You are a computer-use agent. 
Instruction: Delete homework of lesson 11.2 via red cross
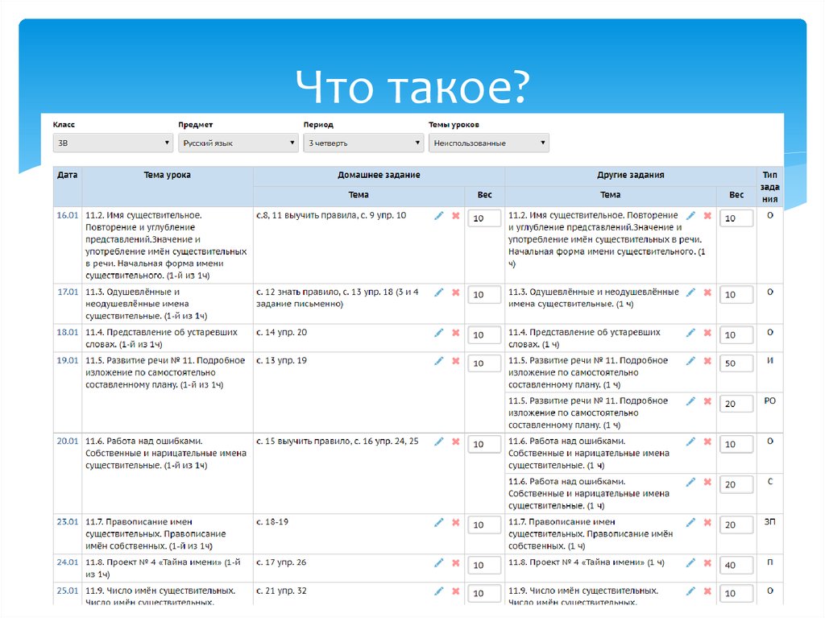[x=455, y=216]
